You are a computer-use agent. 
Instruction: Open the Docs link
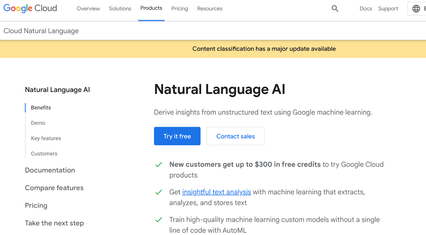[x=366, y=9]
